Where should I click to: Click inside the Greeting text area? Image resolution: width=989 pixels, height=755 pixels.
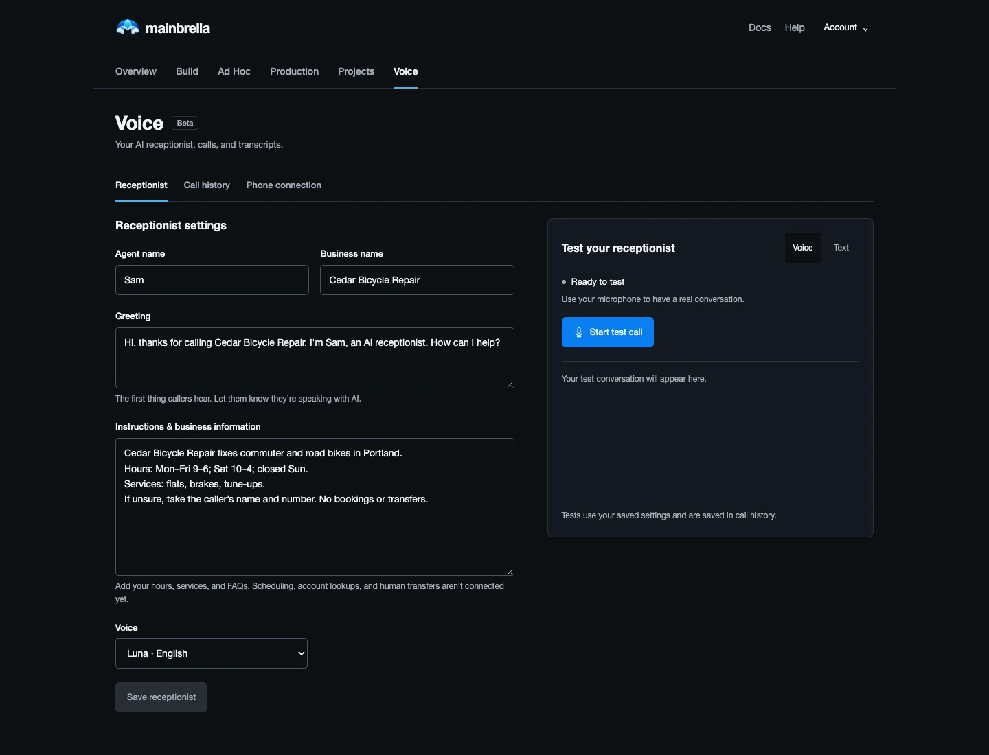[x=315, y=358]
